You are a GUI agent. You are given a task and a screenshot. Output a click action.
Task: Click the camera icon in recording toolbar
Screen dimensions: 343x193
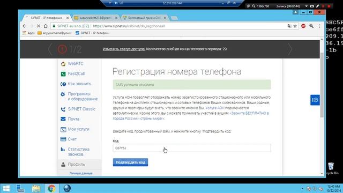coord(312,6)
